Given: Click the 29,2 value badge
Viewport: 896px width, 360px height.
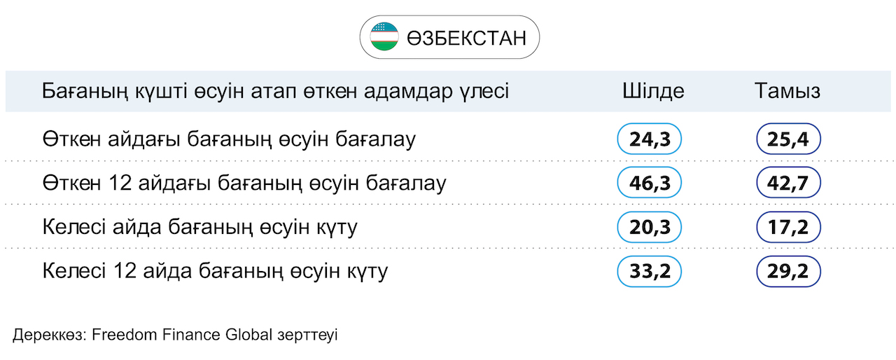Looking at the screenshot, I should (x=789, y=271).
